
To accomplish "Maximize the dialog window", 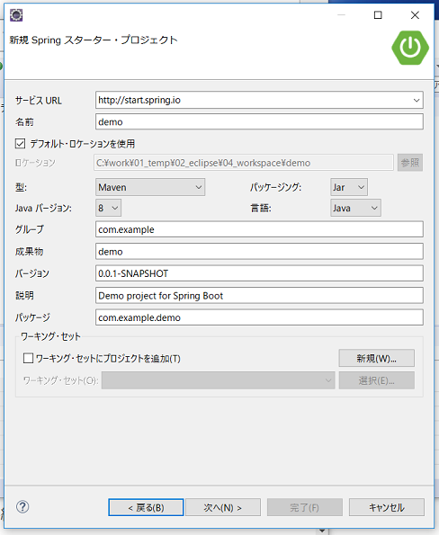I will [378, 15].
